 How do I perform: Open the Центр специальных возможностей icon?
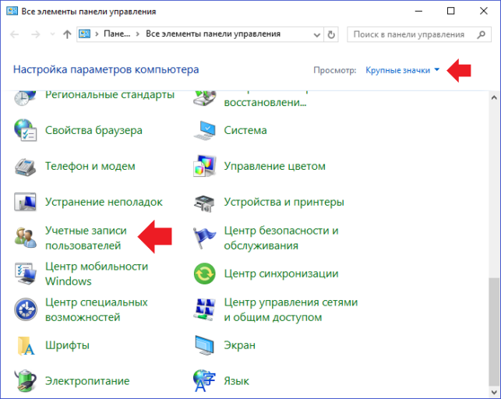coord(26,309)
